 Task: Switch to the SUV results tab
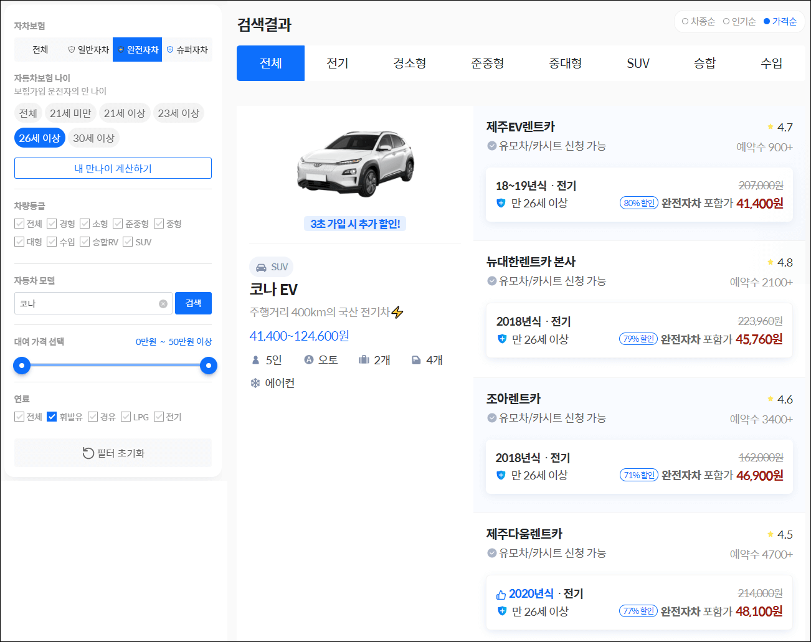[x=638, y=63]
